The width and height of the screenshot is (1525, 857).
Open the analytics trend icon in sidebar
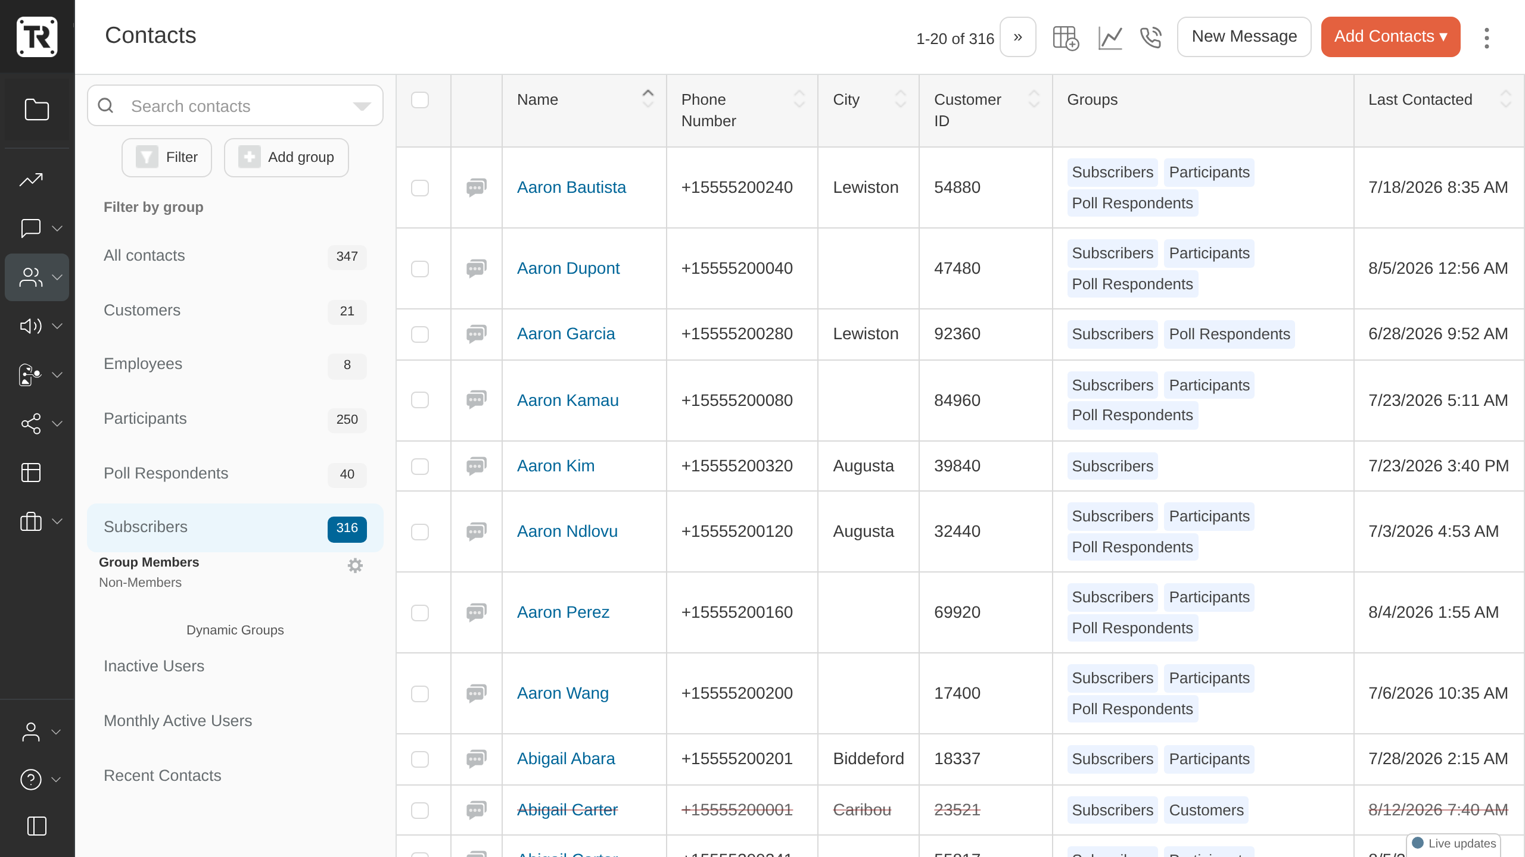pyautogui.click(x=31, y=180)
